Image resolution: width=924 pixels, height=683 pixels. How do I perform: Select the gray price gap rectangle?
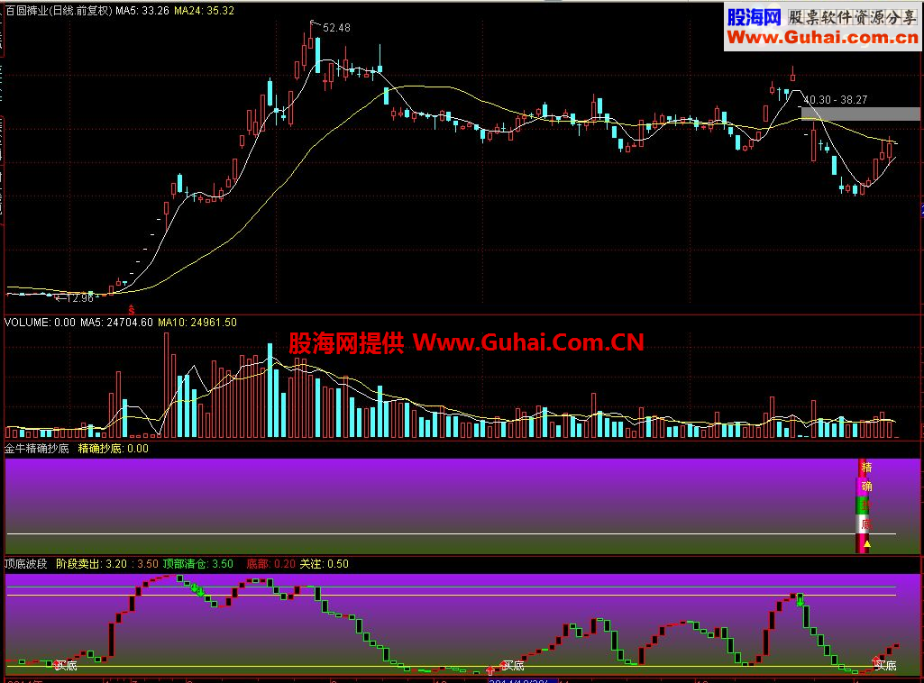[x=860, y=114]
